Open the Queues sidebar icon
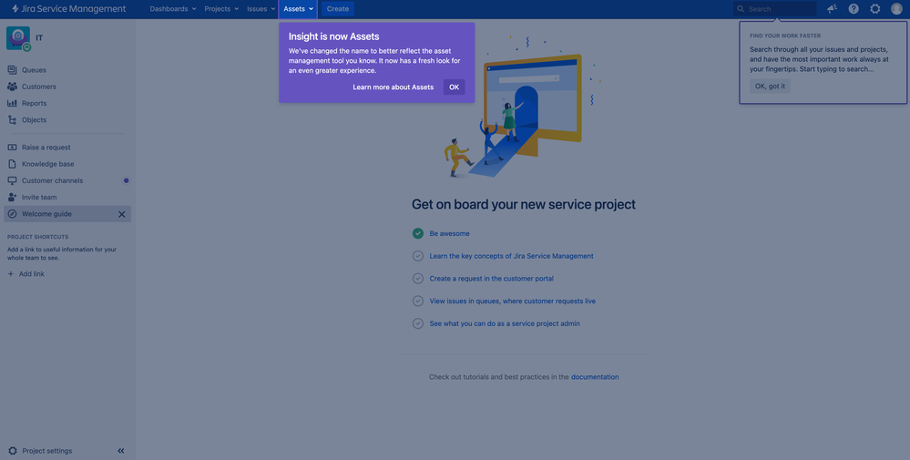 [x=12, y=69]
